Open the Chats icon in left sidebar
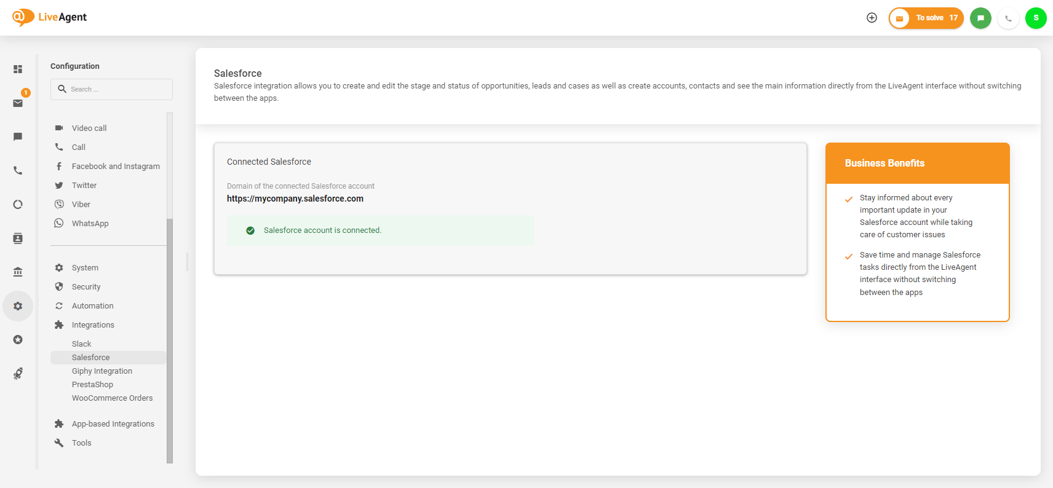Screen dimensions: 1053x488 [x=18, y=136]
